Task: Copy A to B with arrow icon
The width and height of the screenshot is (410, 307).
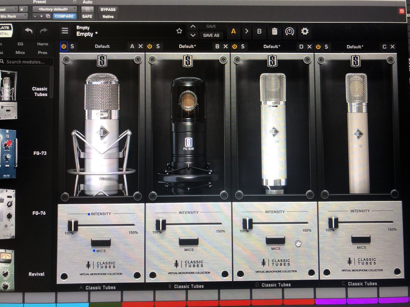Action: [x=246, y=31]
